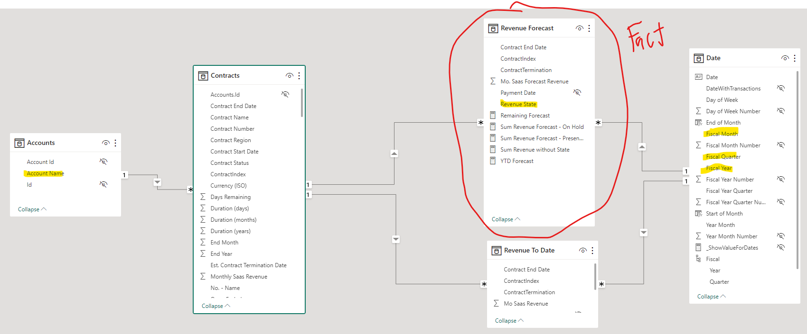Select Year Month field in Date table
This screenshot has height=334, width=807.
coord(720,225)
